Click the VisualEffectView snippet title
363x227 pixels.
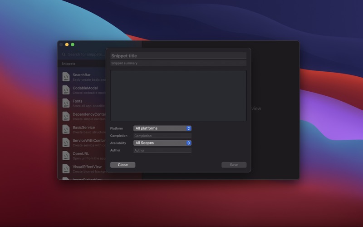(x=87, y=167)
